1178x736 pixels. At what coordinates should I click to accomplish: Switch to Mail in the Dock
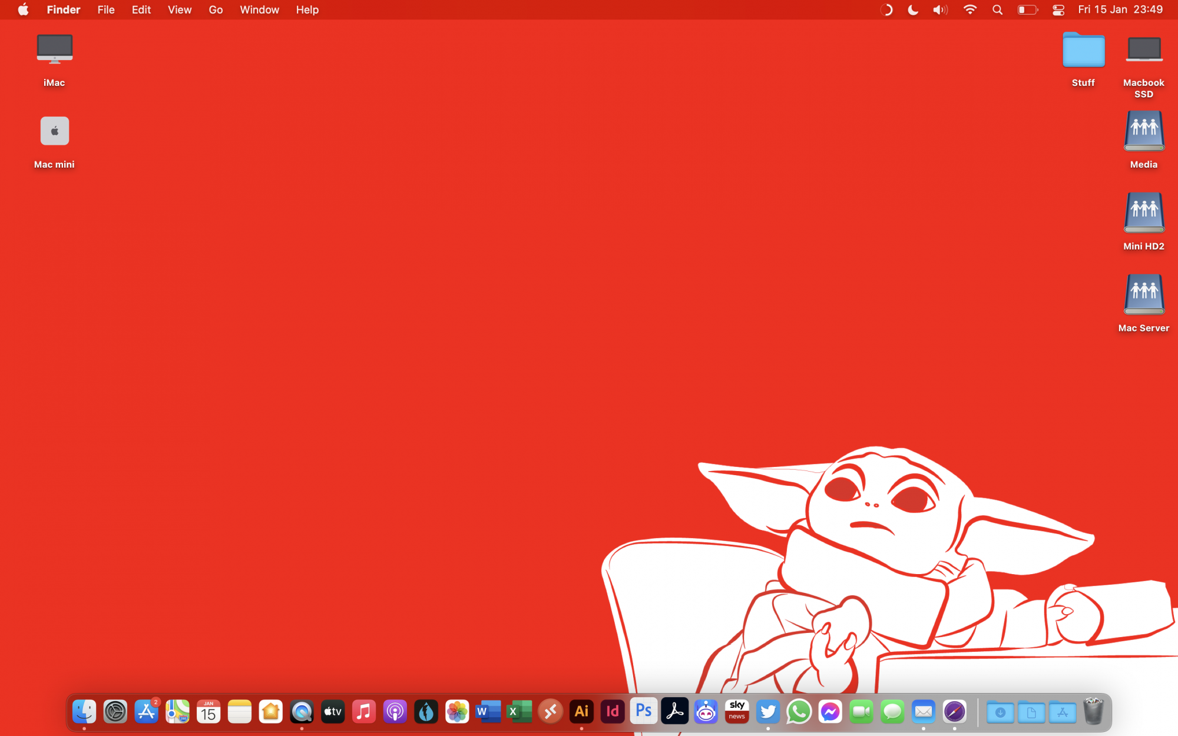924,712
